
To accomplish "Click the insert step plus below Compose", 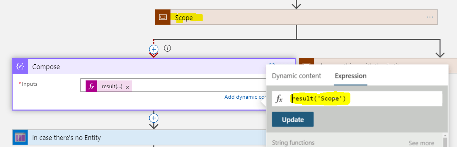I will click(154, 118).
